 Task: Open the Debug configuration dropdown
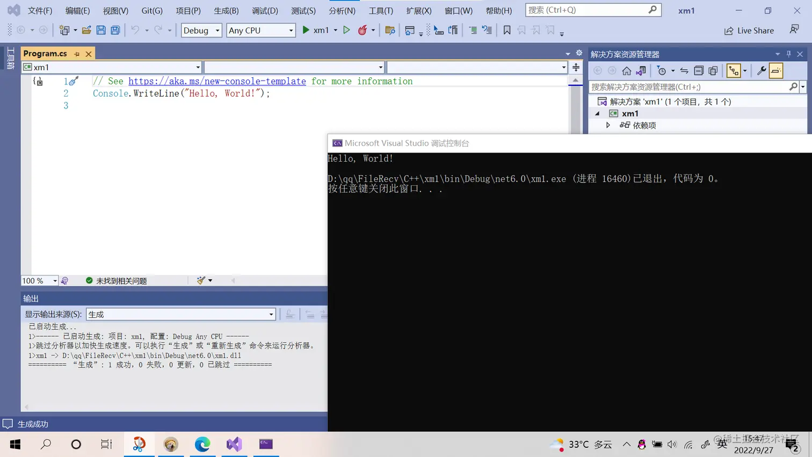201,30
